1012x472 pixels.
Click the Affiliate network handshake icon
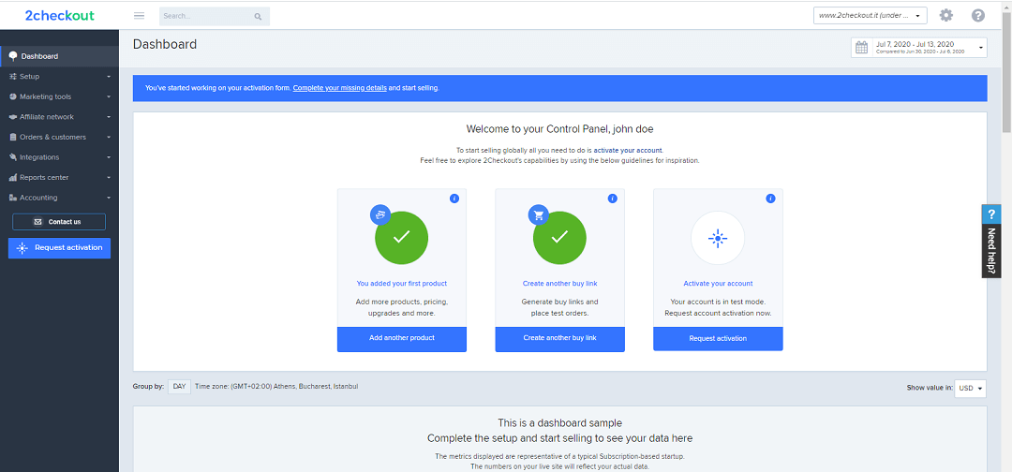[13, 117]
